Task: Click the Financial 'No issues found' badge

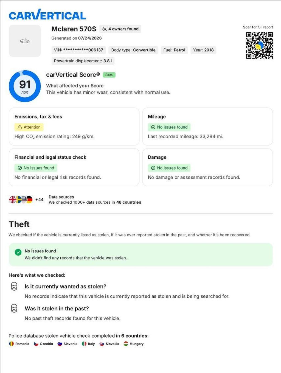Action: point(36,168)
